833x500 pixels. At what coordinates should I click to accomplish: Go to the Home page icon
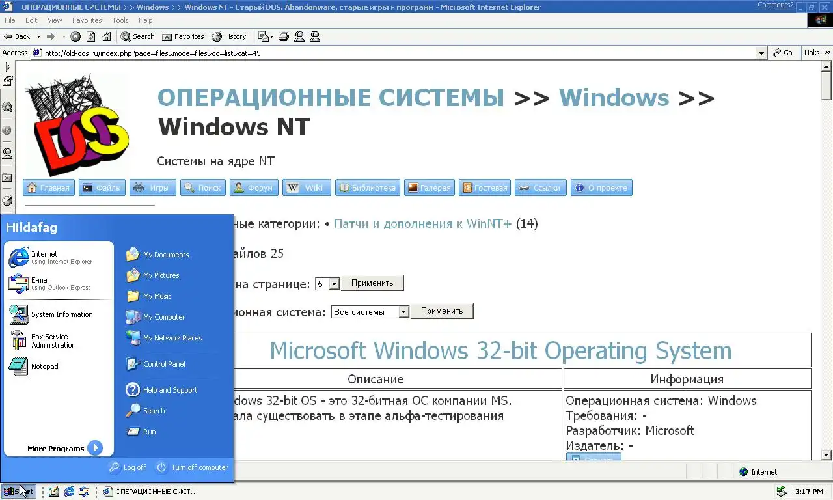pos(107,36)
